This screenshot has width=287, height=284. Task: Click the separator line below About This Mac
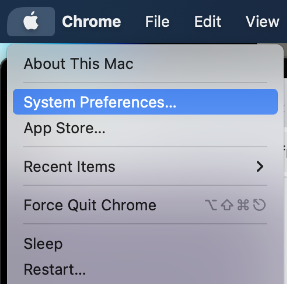[145, 82]
